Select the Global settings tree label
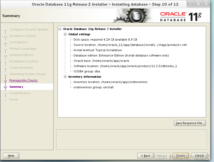The height and width of the screenshot is (162, 214). pos(79,34)
